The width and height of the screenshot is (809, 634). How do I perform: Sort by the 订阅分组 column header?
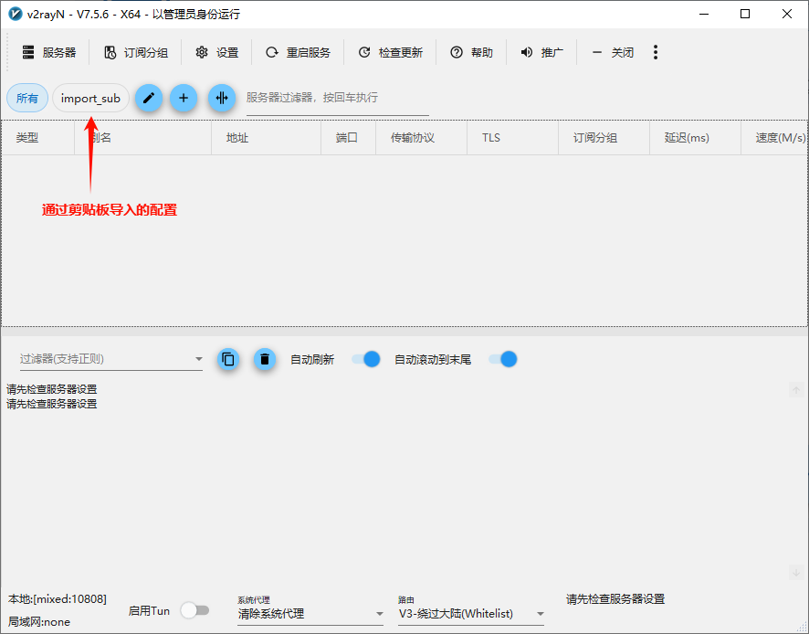(604, 138)
